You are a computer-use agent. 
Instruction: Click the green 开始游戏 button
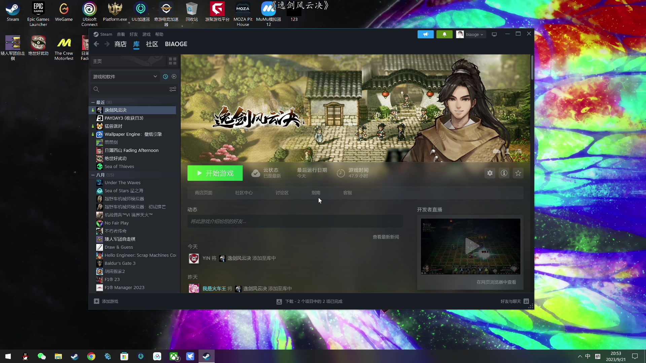pos(215,173)
